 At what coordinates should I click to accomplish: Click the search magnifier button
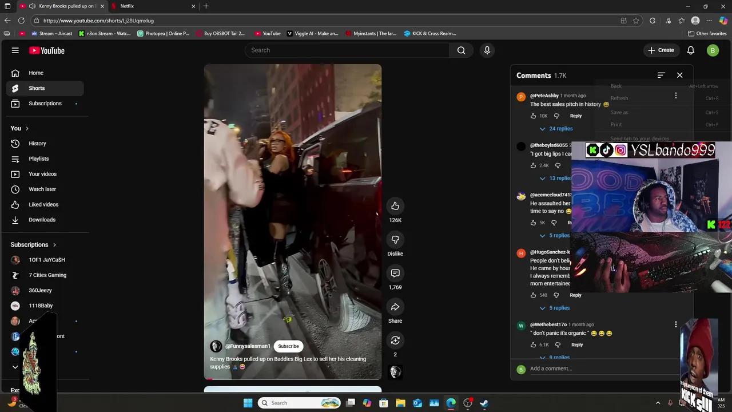pyautogui.click(x=461, y=50)
